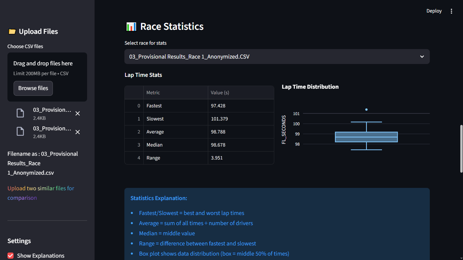
Task: Open the race selection dropdown
Action: [277, 57]
